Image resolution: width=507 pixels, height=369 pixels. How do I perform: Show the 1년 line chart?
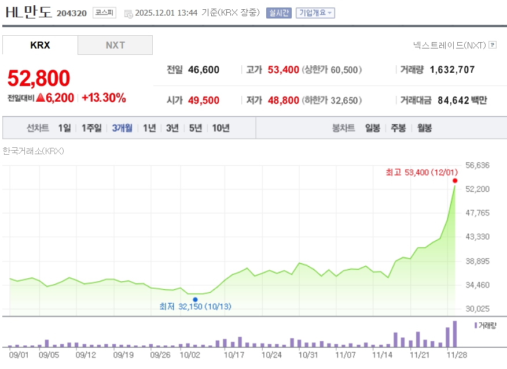coord(149,128)
